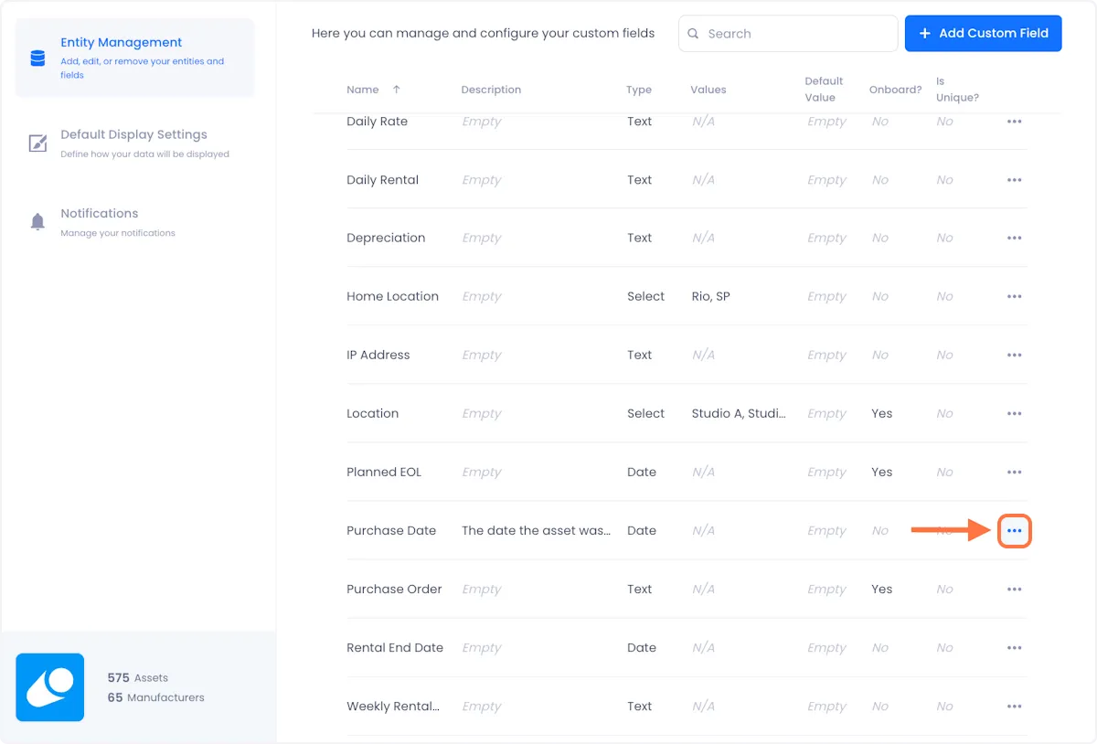
Task: Select the Purchase Date field name
Action: pos(391,530)
